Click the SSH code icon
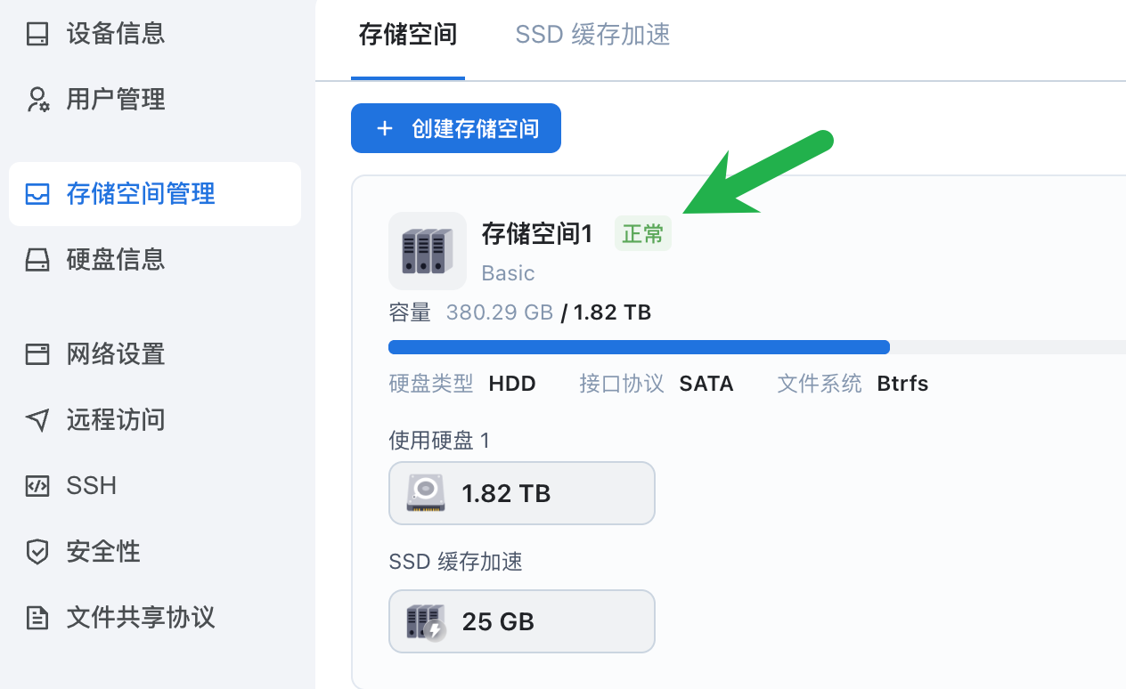 click(37, 486)
